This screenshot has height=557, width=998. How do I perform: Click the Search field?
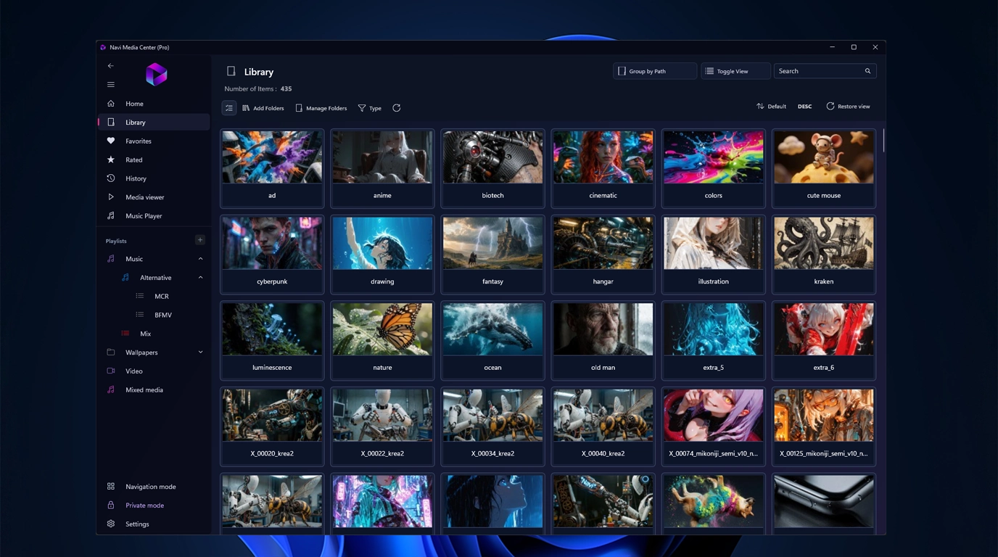(x=825, y=71)
